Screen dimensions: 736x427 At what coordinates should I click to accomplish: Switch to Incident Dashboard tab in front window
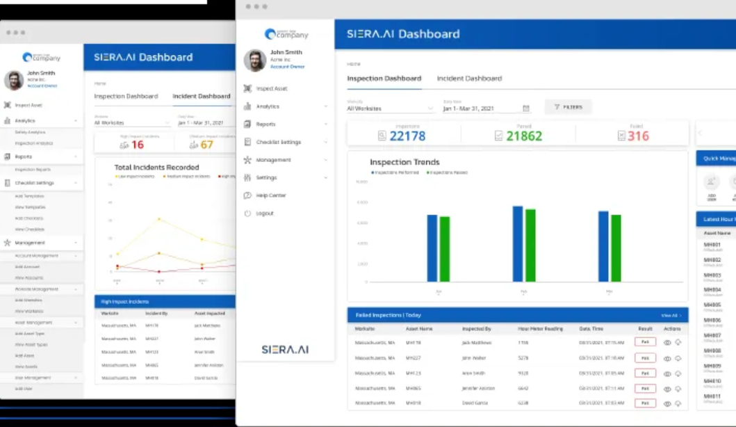pyautogui.click(x=469, y=79)
